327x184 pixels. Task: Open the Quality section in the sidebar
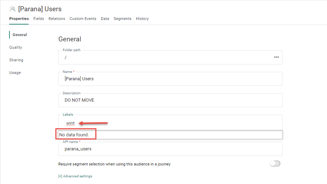tap(16, 47)
